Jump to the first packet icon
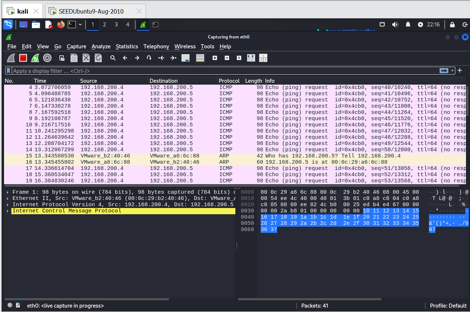This screenshot has width=470, height=312. point(161,58)
